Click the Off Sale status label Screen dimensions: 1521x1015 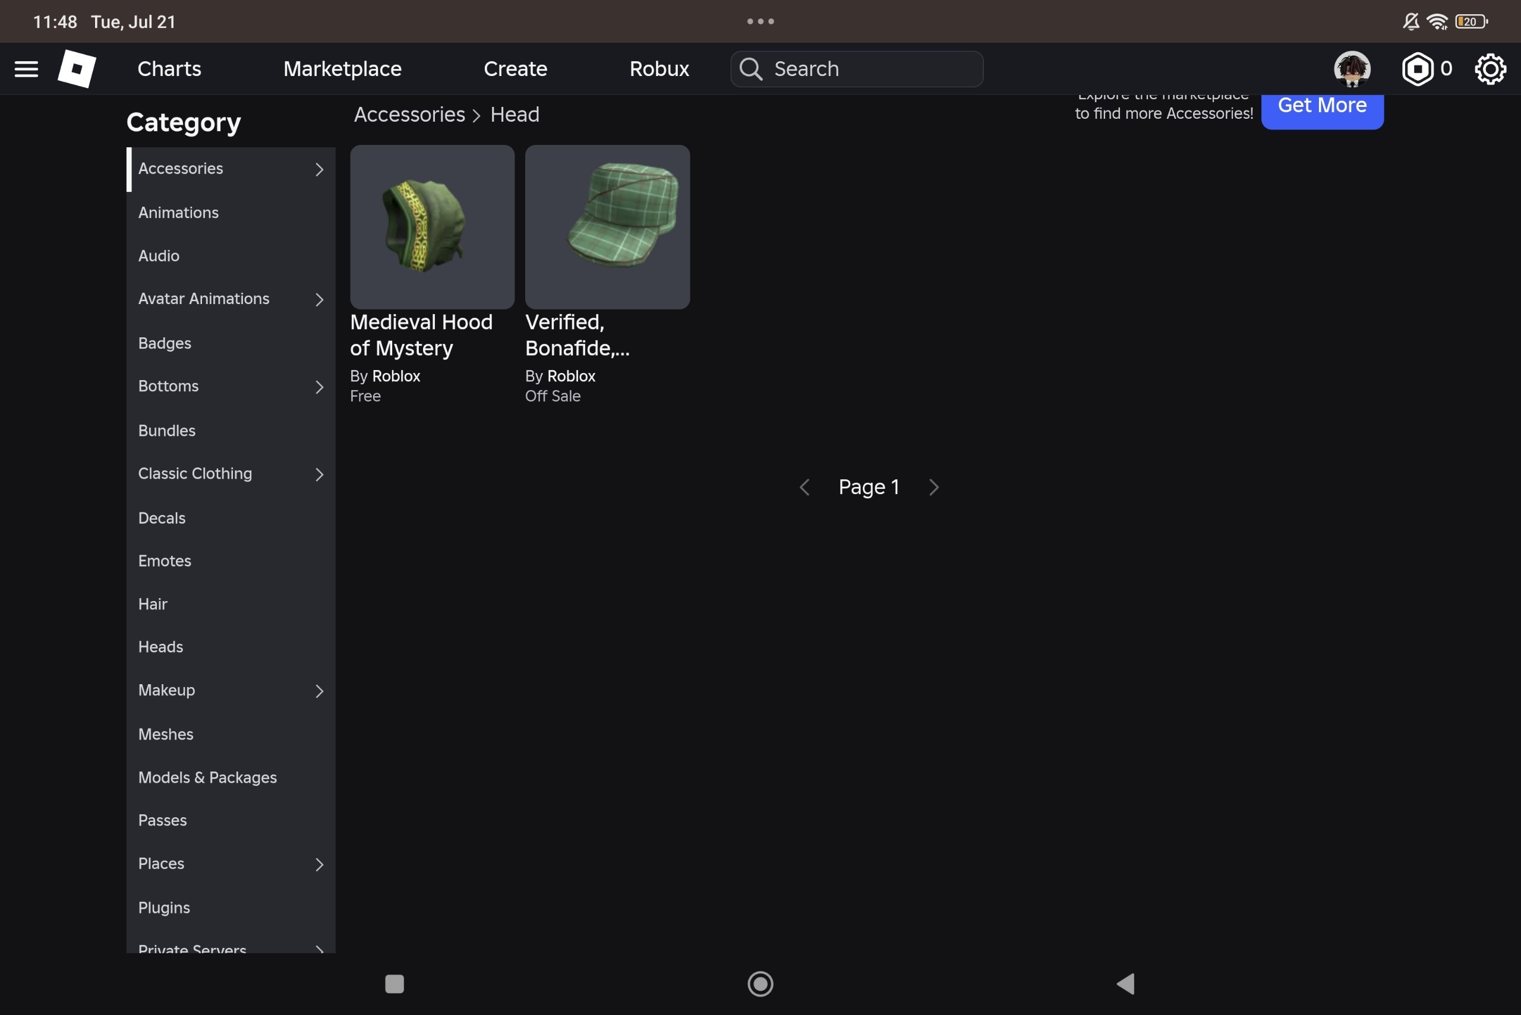pyautogui.click(x=553, y=396)
